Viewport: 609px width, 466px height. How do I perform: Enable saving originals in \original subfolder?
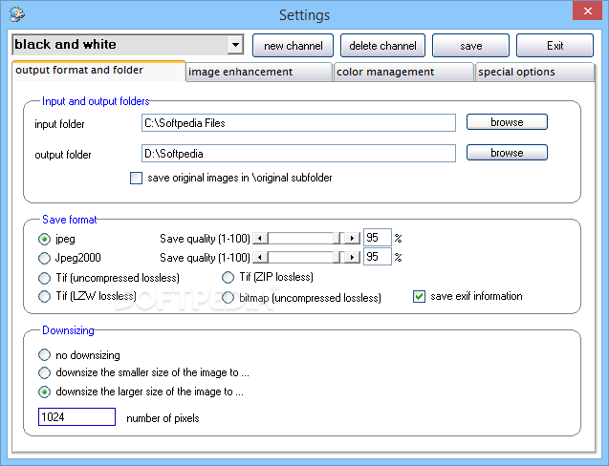click(x=136, y=178)
